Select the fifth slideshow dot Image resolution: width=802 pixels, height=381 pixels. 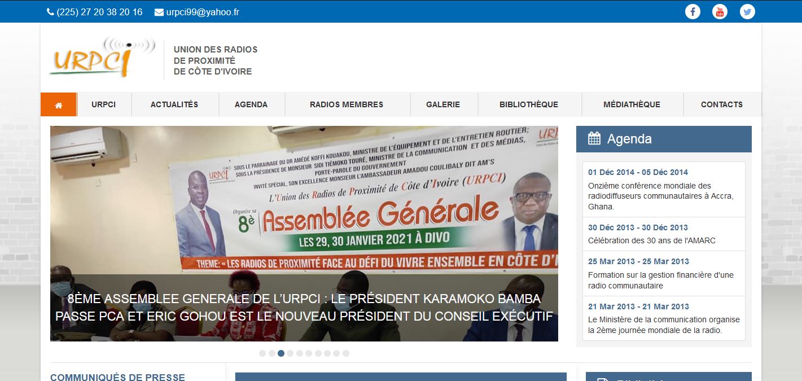click(300, 353)
